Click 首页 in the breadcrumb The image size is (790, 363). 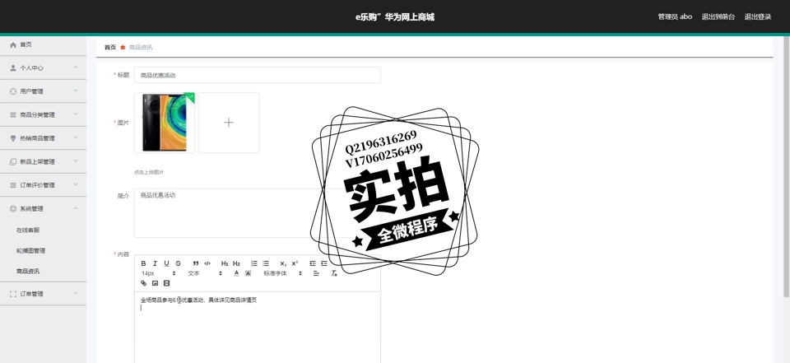(109, 48)
